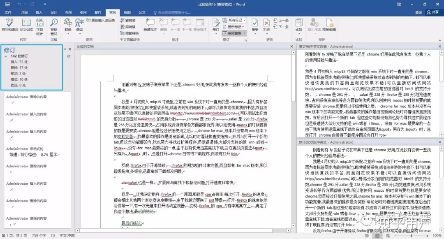Switch to the 视图 view tab
This screenshot has width=444, height=239.
pyautogui.click(x=127, y=12)
